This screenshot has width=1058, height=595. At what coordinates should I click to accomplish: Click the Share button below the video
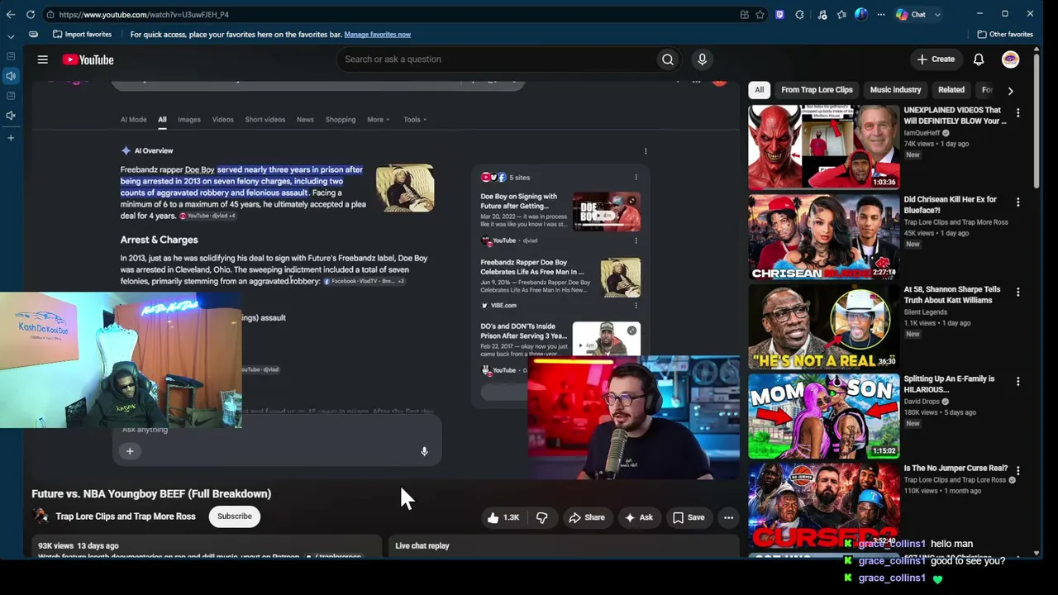(x=587, y=517)
